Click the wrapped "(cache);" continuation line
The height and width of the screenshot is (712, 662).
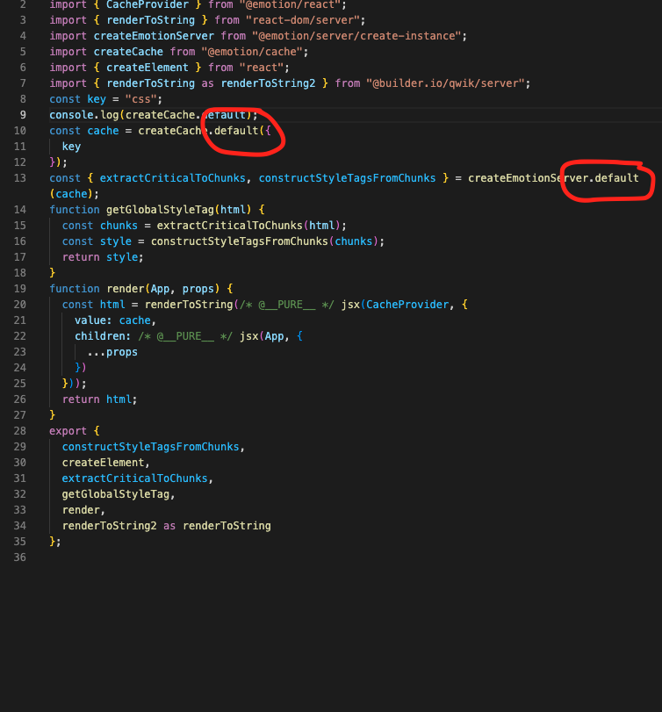[74, 194]
